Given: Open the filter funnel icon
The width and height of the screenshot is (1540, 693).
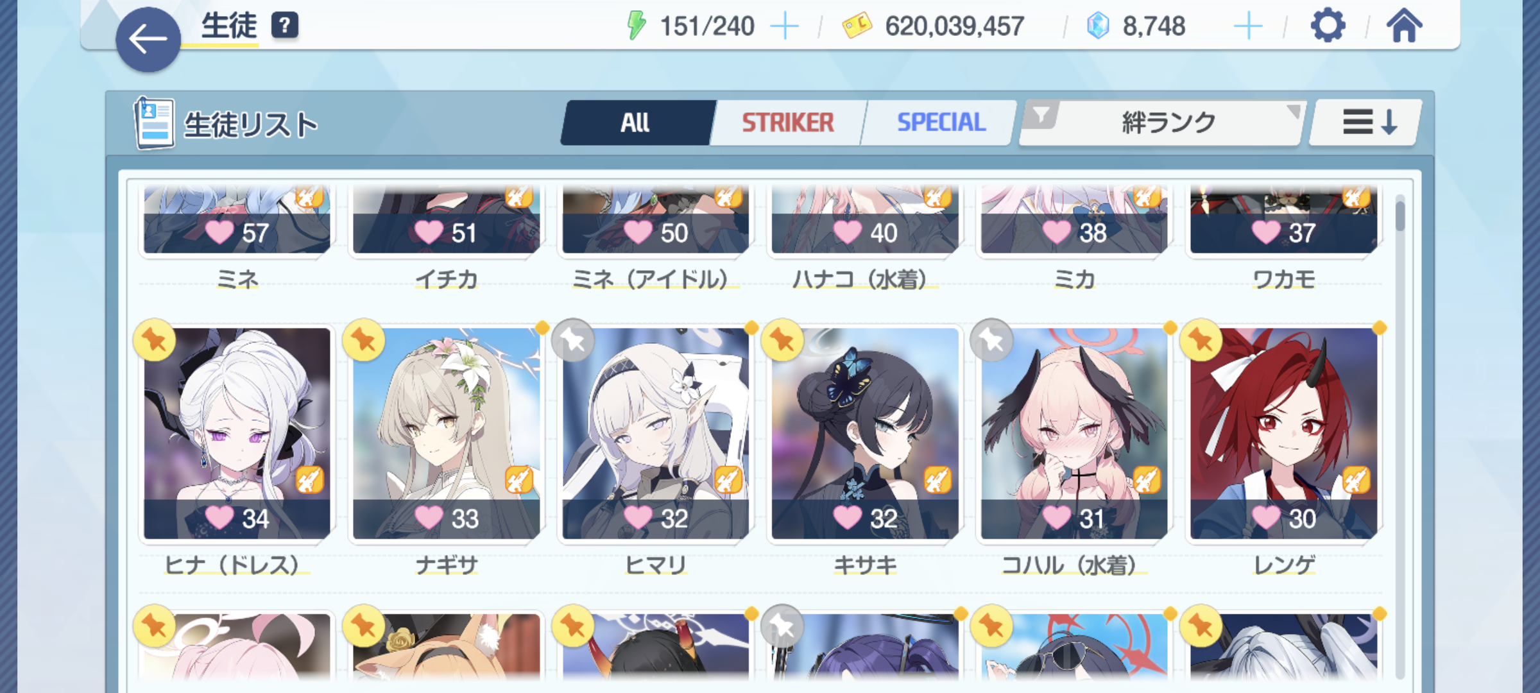Looking at the screenshot, I should click(1041, 116).
